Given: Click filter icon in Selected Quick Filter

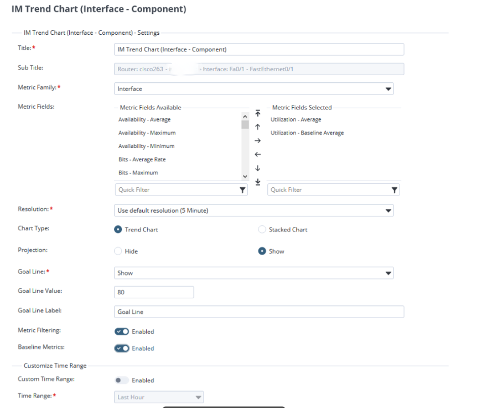Looking at the screenshot, I should [394, 190].
